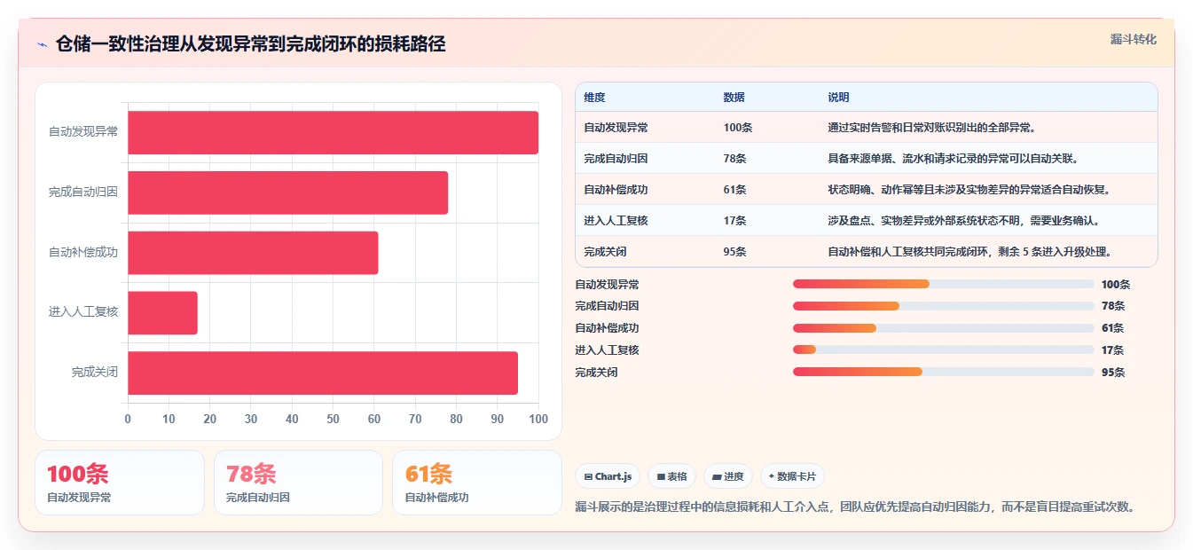
Task: Click the dashboard title 仓储一致性治理…损耗路径
Action: click(250, 43)
